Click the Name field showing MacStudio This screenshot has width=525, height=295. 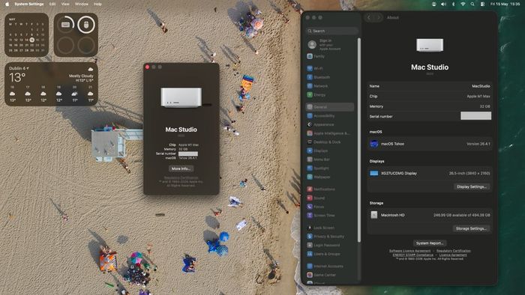[430, 86]
